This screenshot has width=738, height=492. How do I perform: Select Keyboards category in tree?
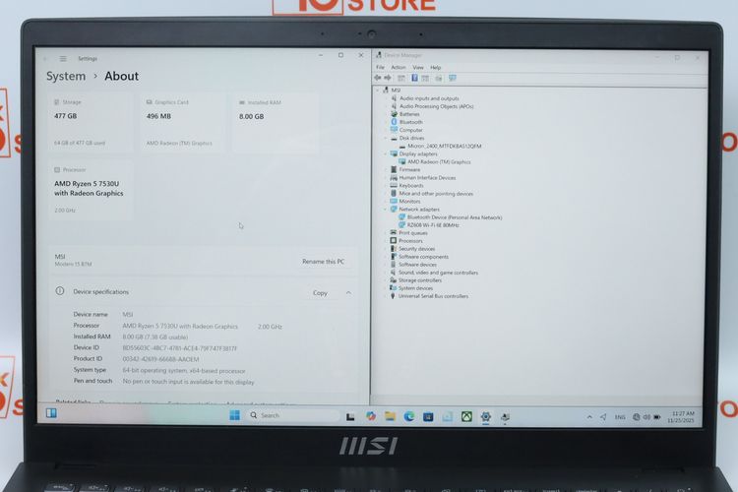point(411,186)
